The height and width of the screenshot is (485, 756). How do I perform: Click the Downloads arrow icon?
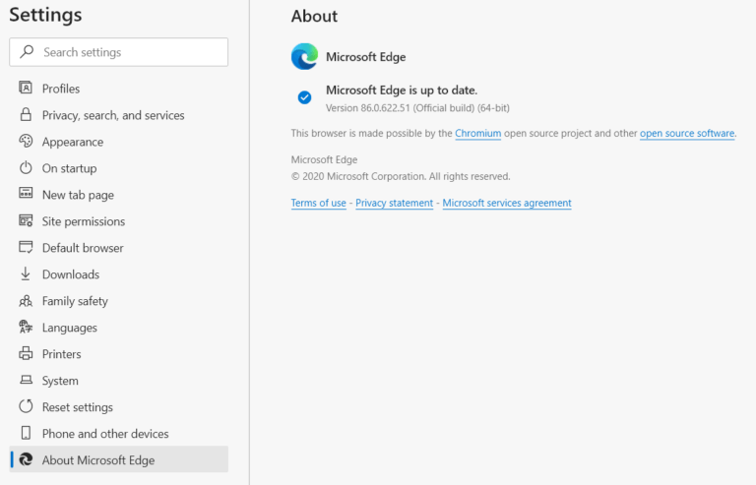click(x=26, y=273)
